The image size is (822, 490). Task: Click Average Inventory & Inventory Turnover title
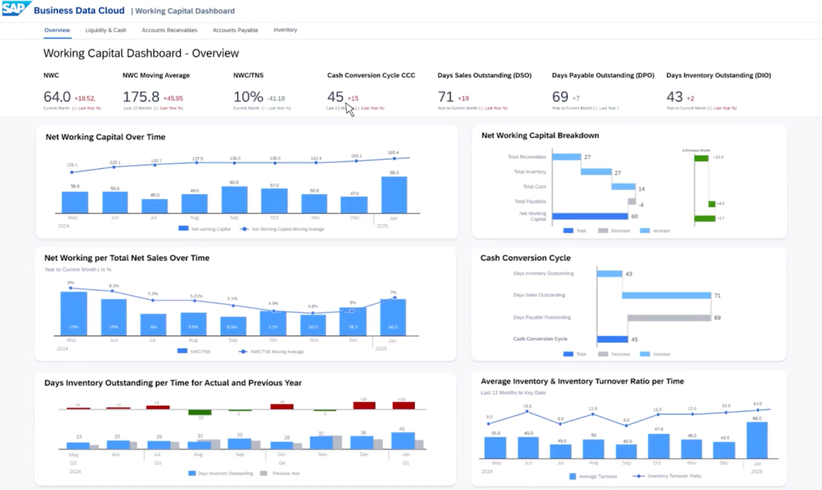point(582,381)
